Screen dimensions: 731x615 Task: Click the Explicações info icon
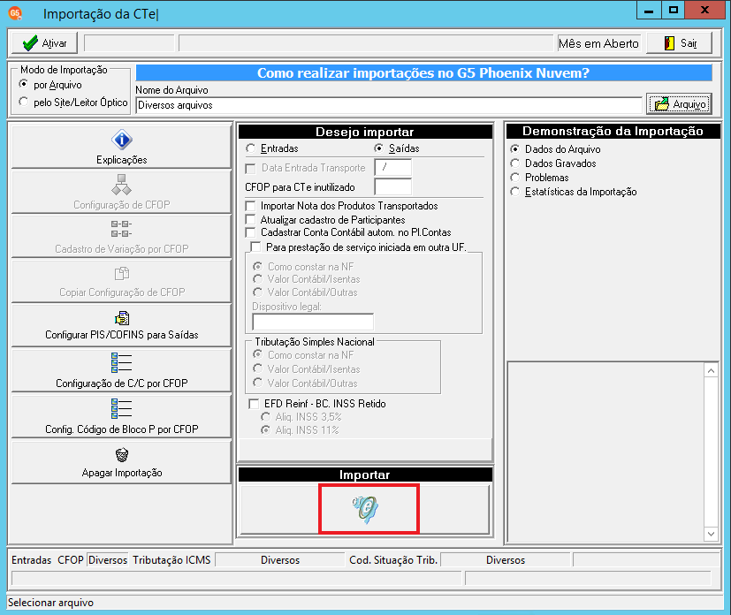tap(122, 140)
